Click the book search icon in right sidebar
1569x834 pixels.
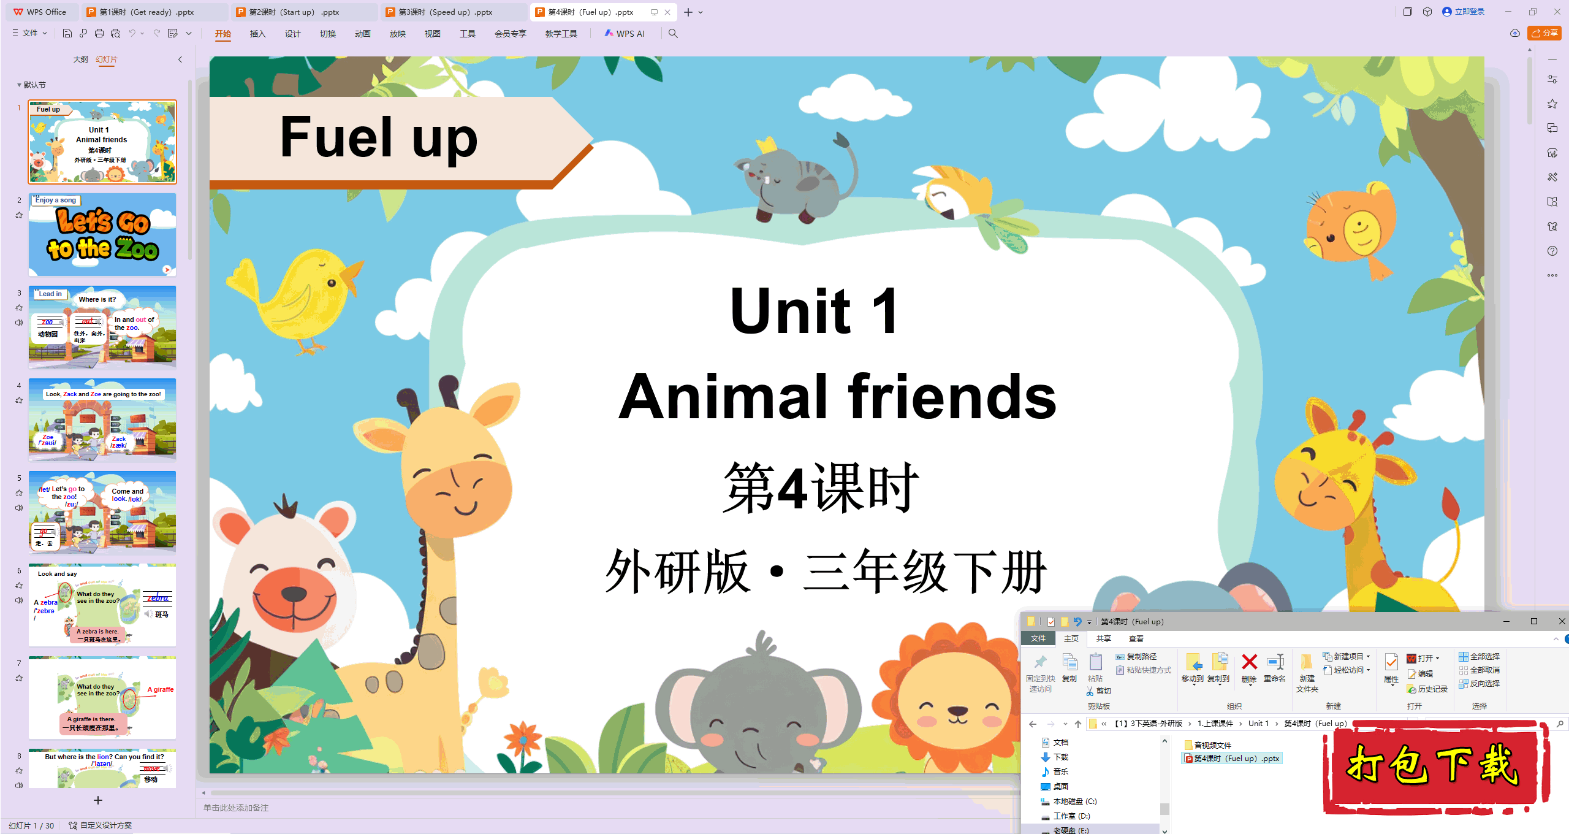pos(1552,202)
